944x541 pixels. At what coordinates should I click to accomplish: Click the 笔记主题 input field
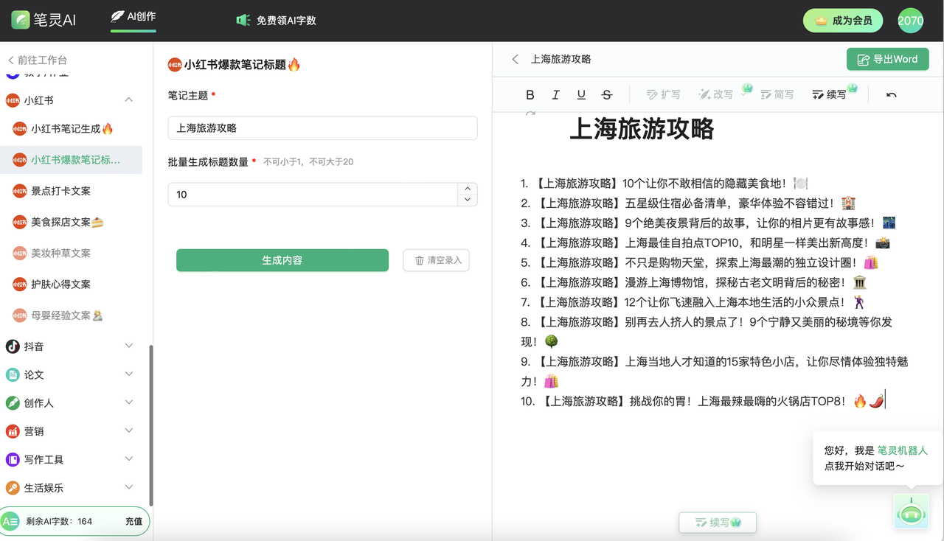(322, 128)
